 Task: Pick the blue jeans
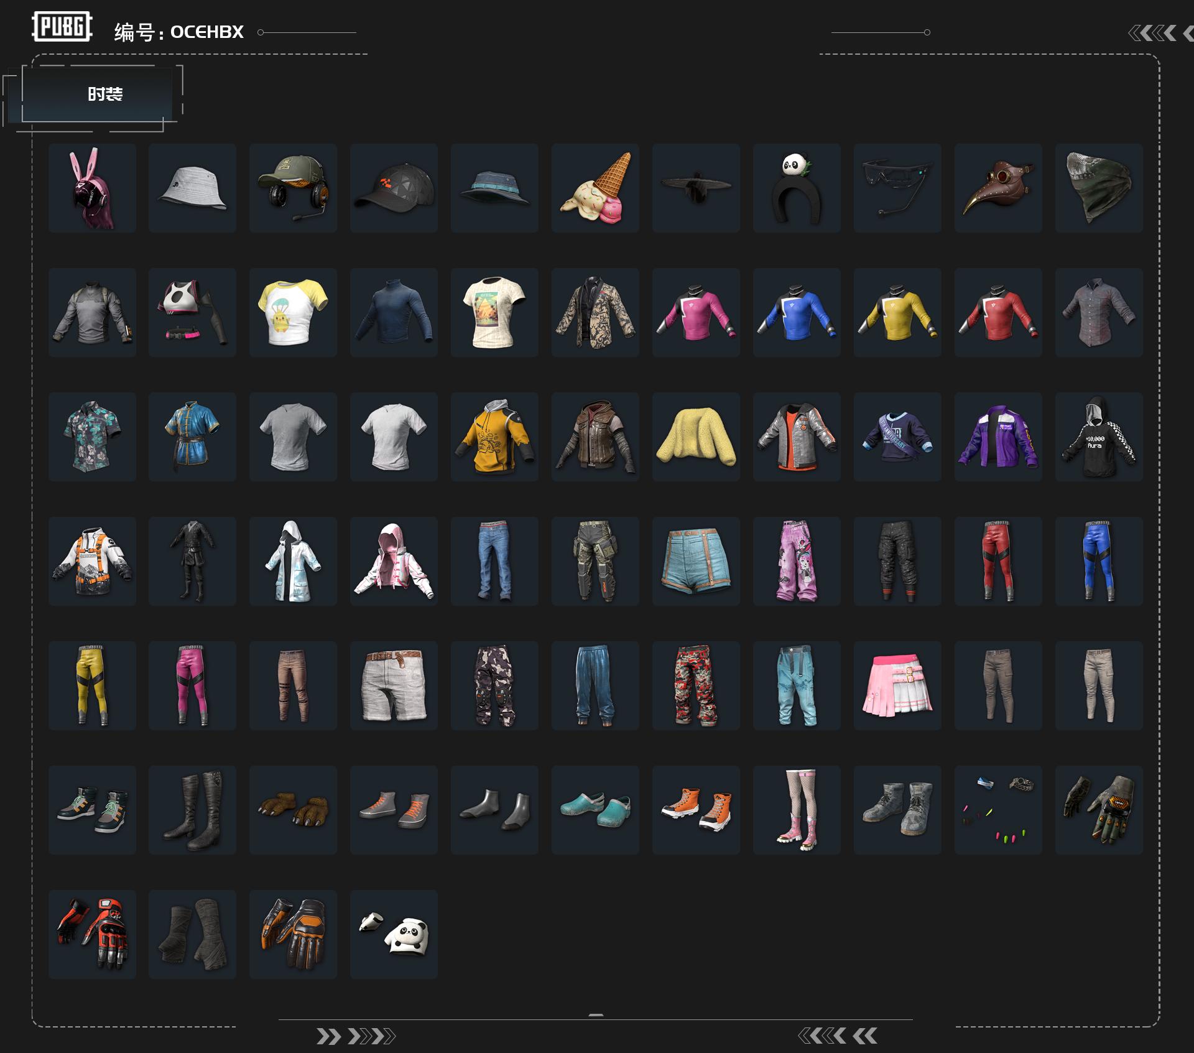[495, 561]
